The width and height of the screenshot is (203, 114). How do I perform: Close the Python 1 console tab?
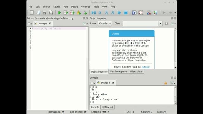[113, 83]
